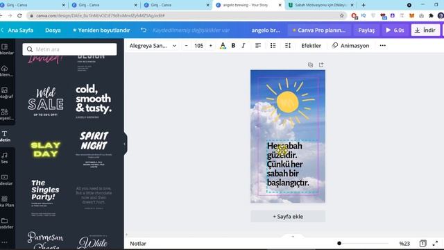Viewport: 444px width, 250px height.
Task: Open the Ses audio sidebar tab
Action: pyautogui.click(x=5, y=158)
